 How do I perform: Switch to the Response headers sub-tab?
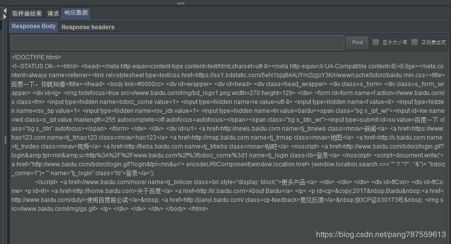click(x=88, y=27)
